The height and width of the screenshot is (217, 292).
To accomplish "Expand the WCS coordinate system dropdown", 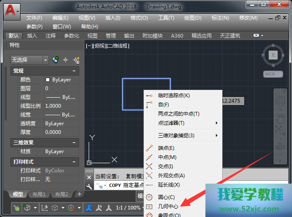I will pos(272,74).
